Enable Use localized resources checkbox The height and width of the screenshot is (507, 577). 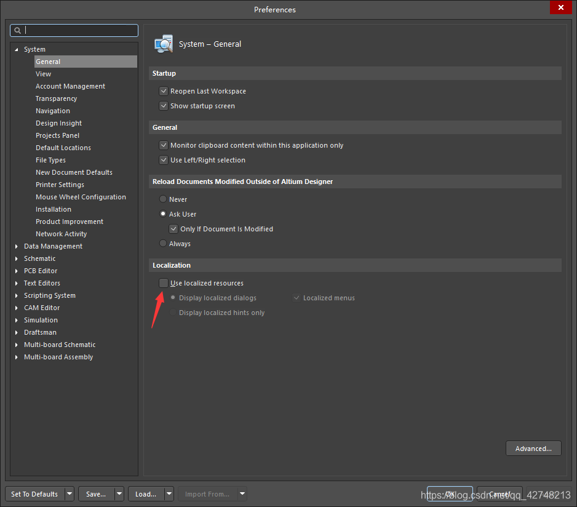[164, 283]
